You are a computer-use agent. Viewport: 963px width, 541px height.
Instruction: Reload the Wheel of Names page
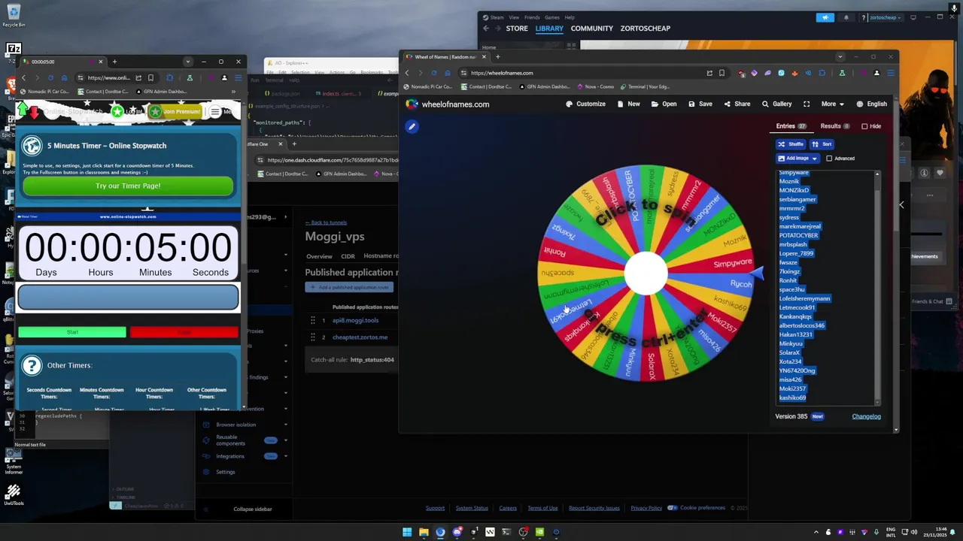click(x=434, y=73)
